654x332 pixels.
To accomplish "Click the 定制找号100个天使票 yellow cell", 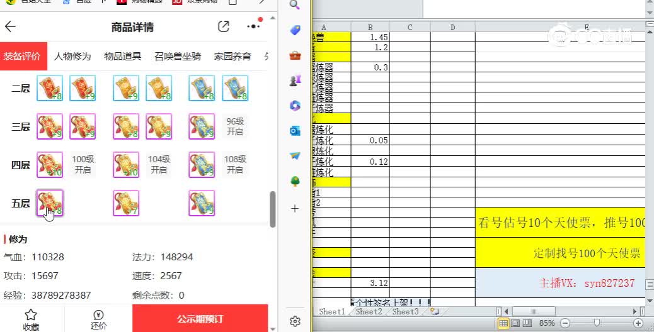I will (560, 253).
